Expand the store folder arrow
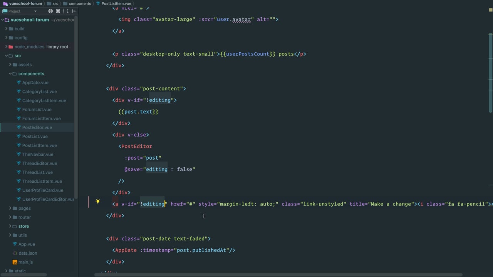 (x=10, y=226)
